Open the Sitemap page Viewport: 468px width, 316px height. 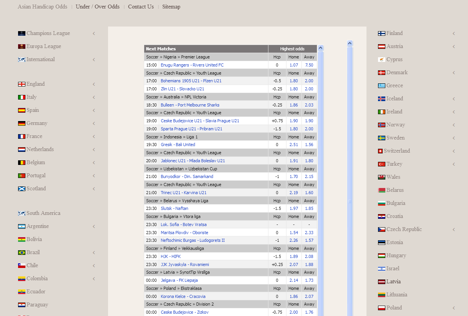click(x=171, y=7)
